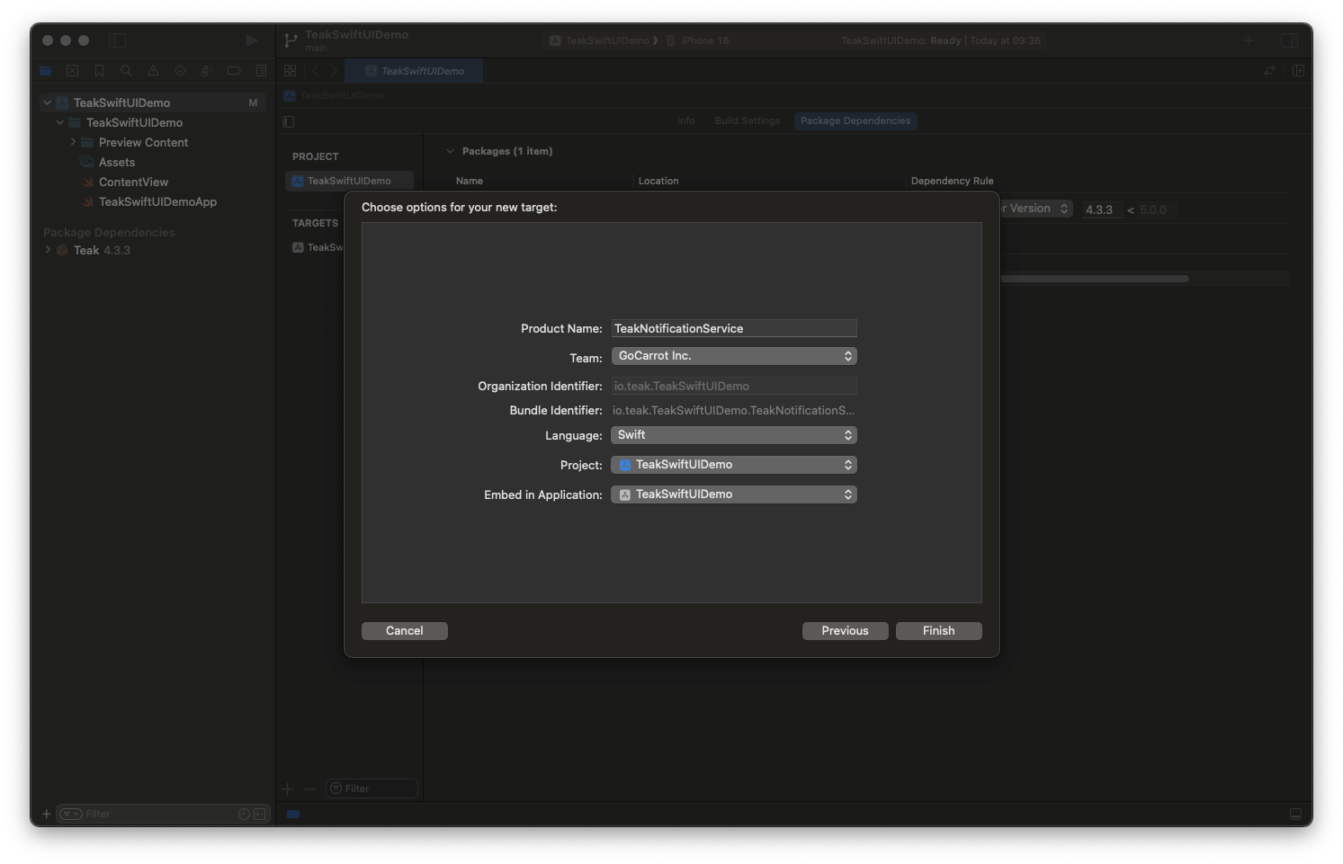
Task: Expand the Preview Content folder
Action: click(x=73, y=142)
